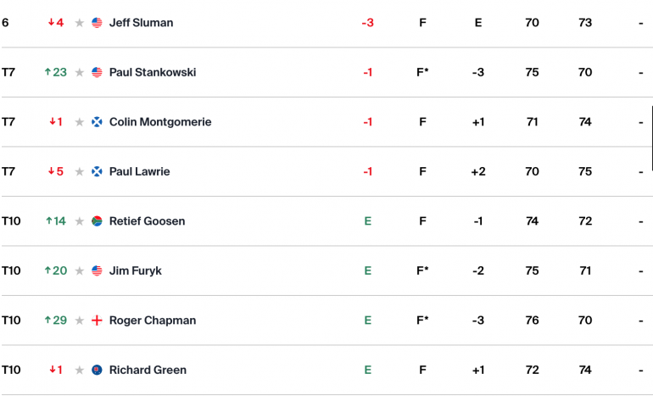This screenshot has width=653, height=396.
Task: Click South Africa flag beside Retief Goosen
Action: coord(97,220)
